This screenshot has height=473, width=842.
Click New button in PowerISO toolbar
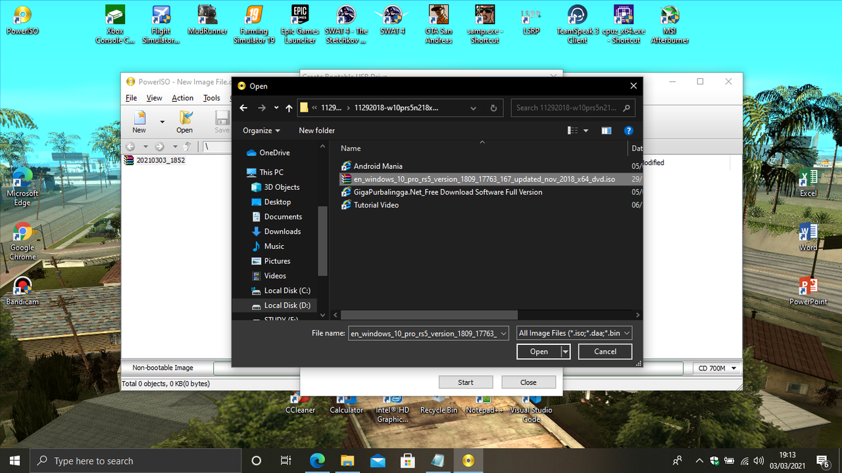139,122
